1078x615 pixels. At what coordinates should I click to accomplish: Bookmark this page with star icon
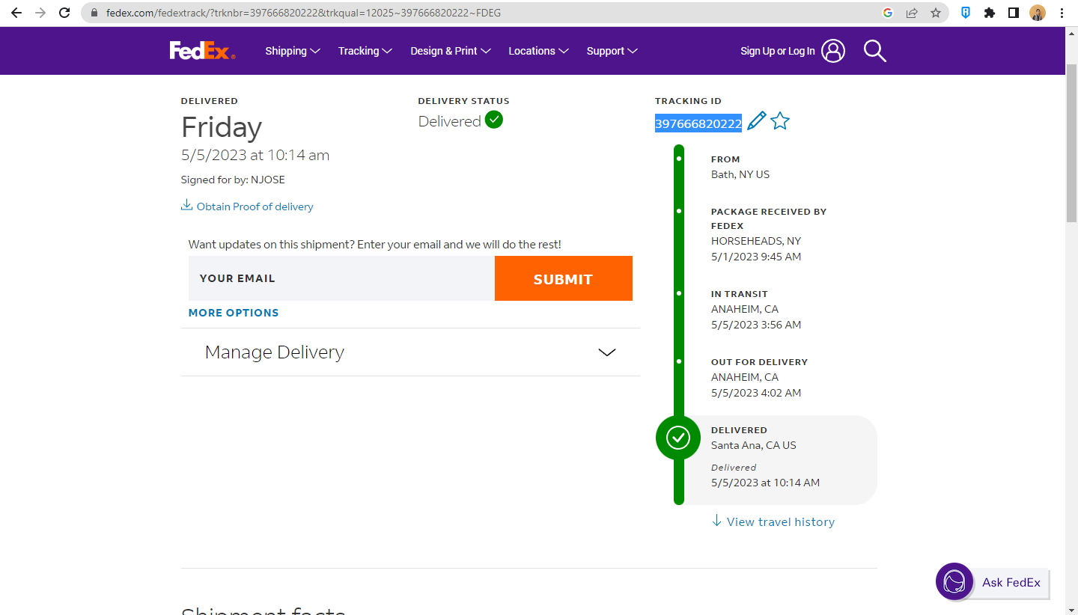click(x=936, y=13)
